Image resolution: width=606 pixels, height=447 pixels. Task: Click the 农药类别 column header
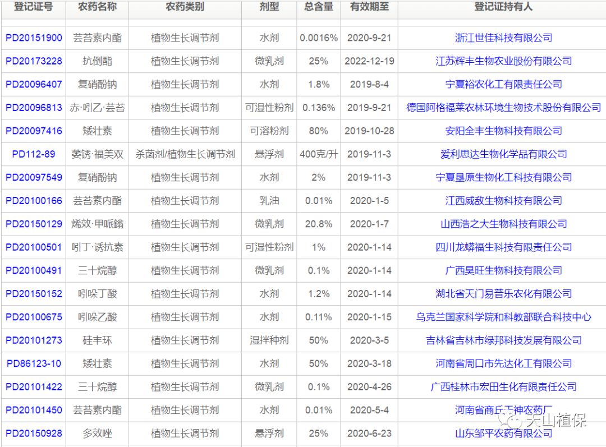pyautogui.click(x=185, y=7)
